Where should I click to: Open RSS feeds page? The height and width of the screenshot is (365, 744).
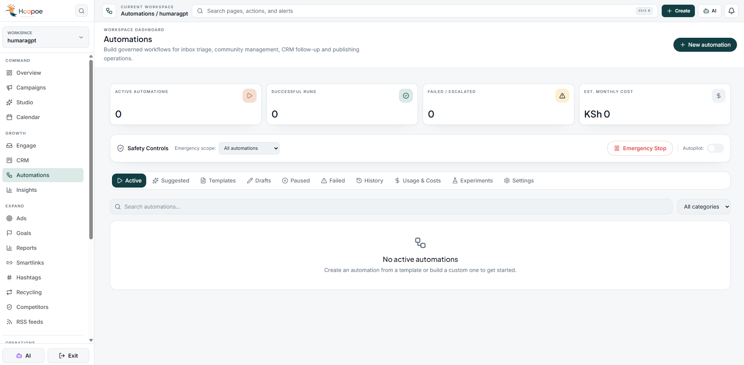coord(43,322)
